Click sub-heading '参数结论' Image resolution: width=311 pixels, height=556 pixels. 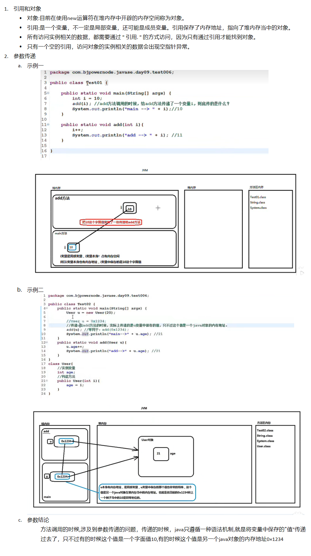tap(38, 520)
